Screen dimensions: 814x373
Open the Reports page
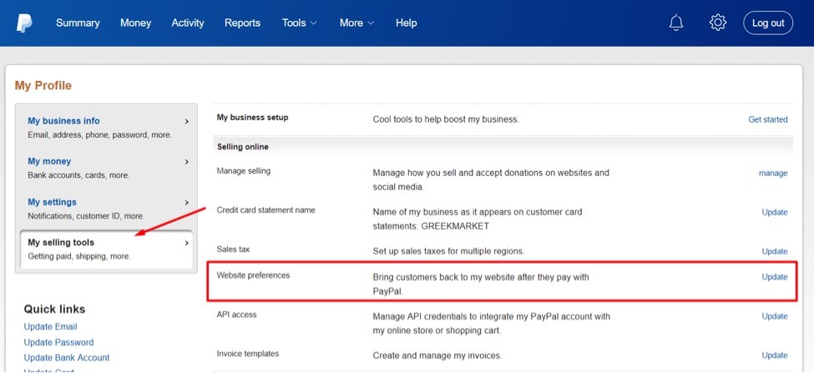(x=242, y=23)
